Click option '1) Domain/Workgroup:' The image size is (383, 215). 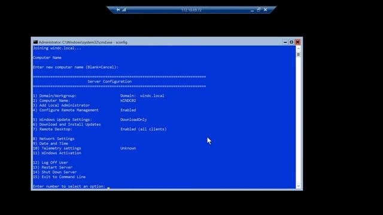pos(54,96)
